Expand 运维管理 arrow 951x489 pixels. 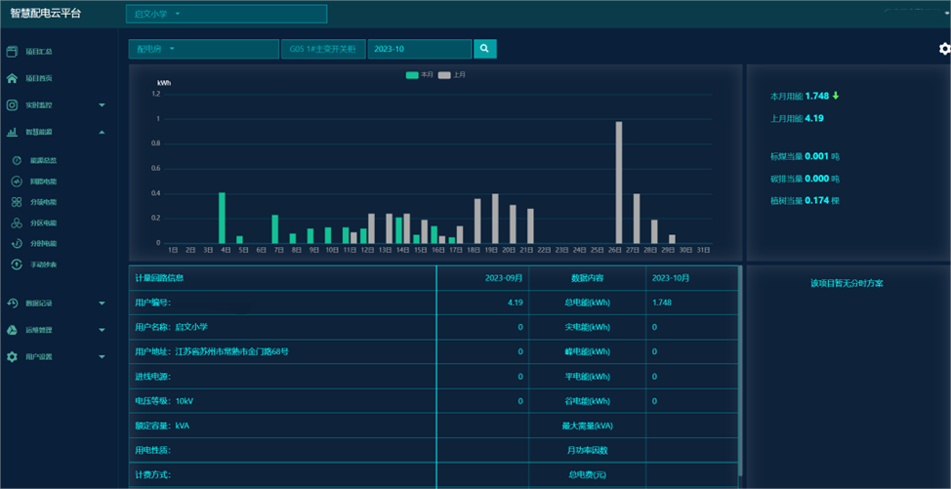coord(102,330)
